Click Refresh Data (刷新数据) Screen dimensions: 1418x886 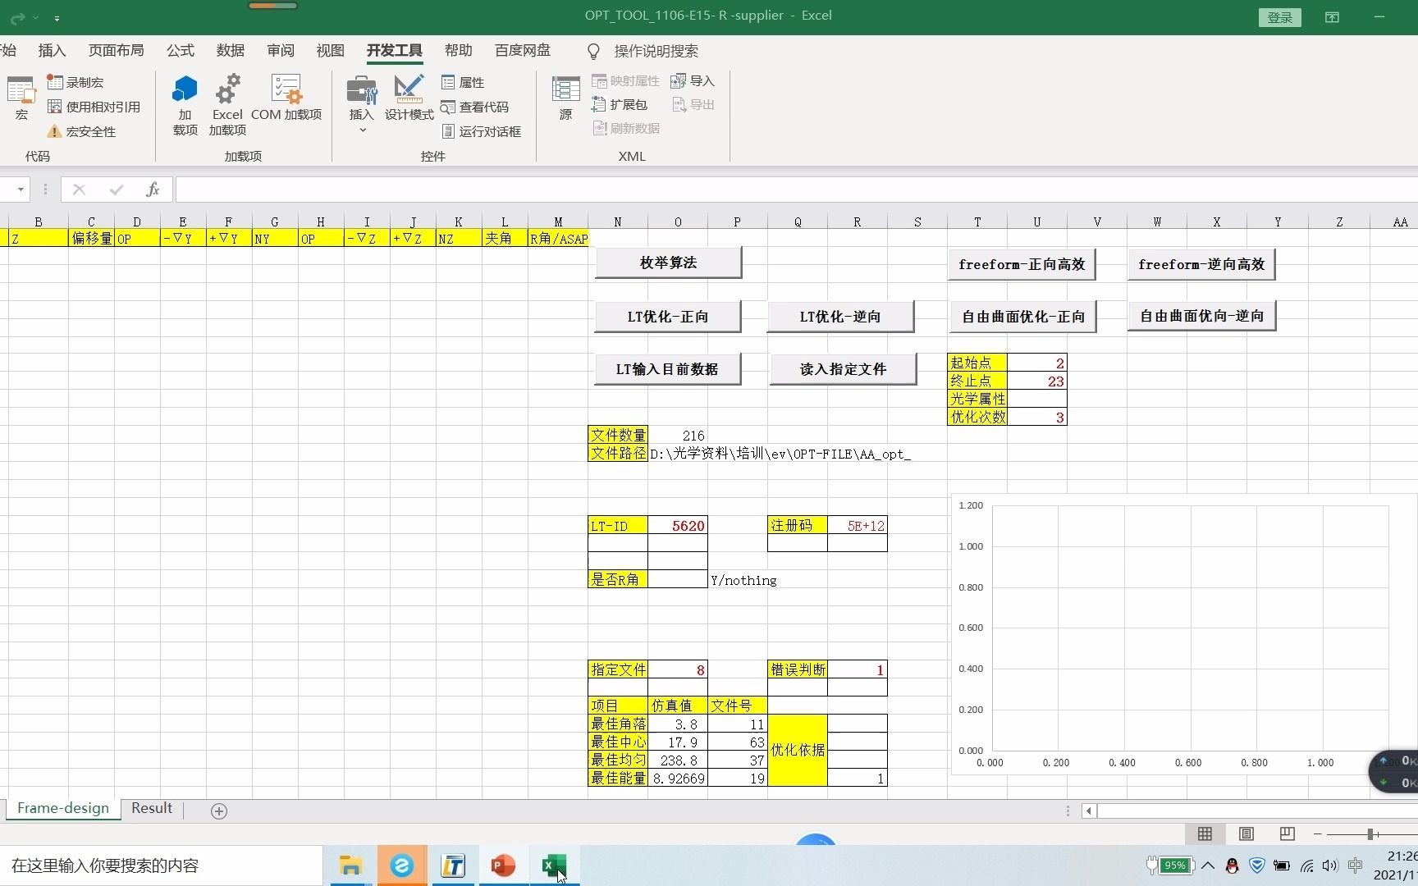(x=625, y=129)
